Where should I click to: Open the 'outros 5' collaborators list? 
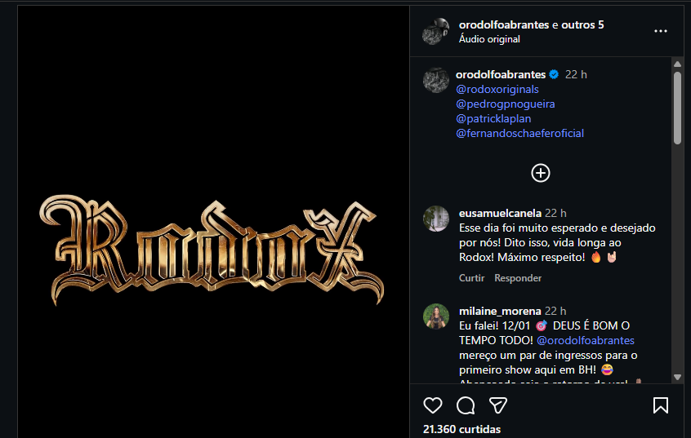(582, 24)
